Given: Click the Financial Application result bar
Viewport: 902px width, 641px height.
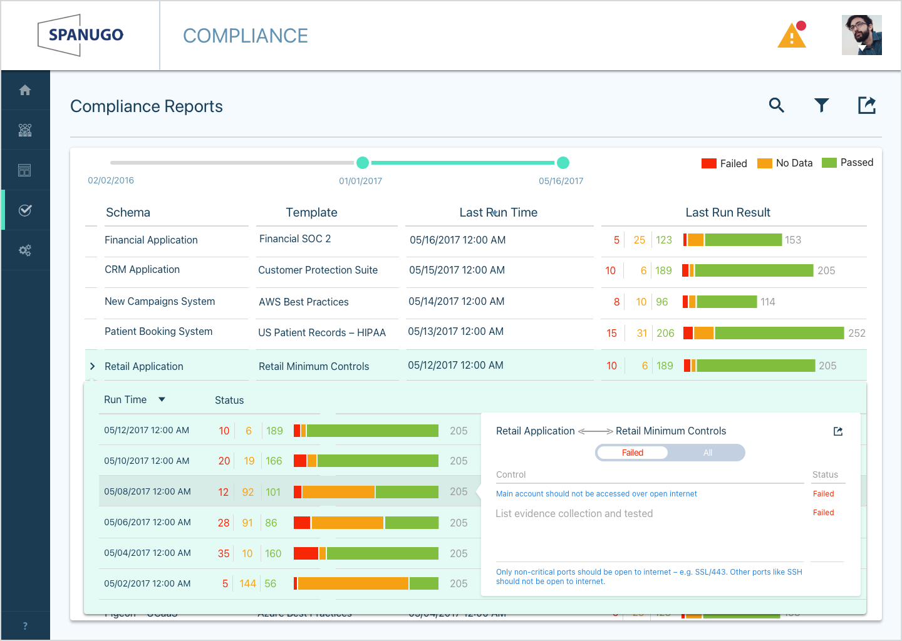Looking at the screenshot, I should point(732,240).
